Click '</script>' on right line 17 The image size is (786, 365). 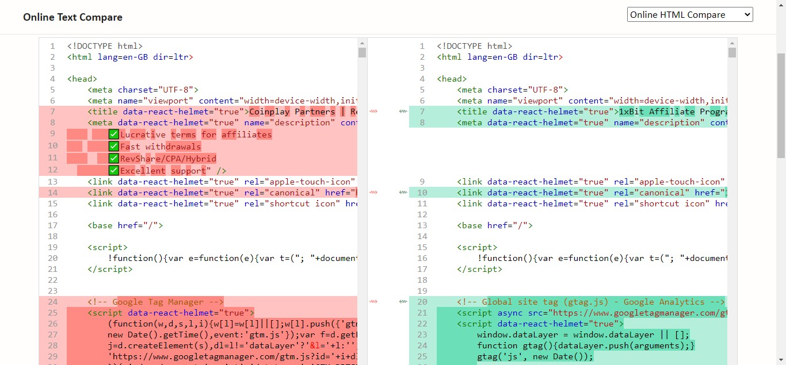(x=480, y=269)
